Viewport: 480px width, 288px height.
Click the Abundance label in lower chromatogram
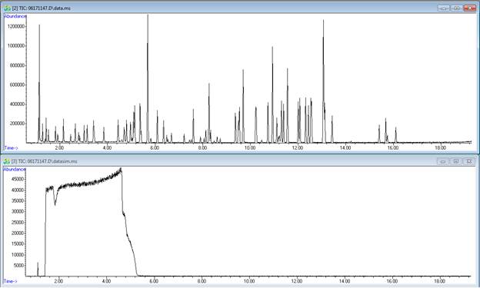tap(14, 169)
